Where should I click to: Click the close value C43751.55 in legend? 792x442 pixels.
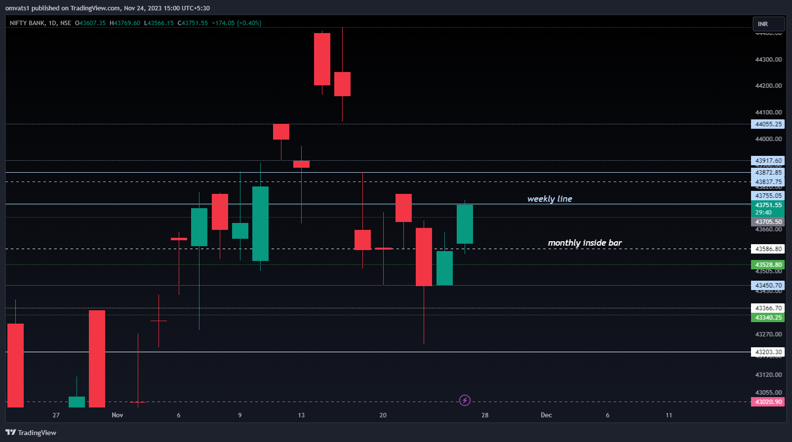[193, 23]
